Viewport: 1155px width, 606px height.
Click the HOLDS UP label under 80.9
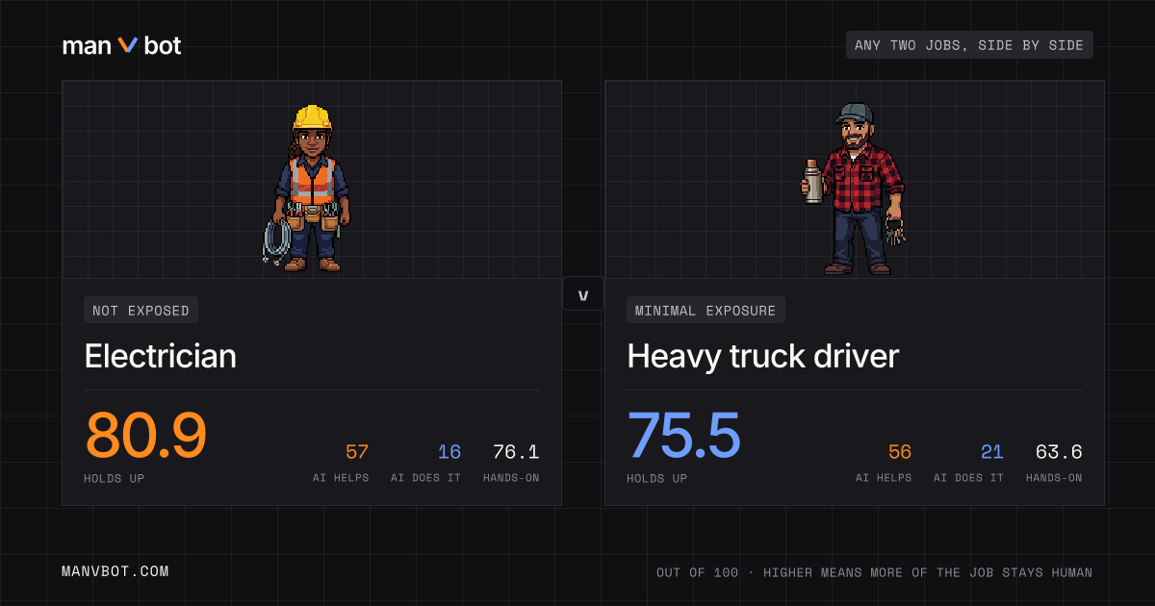pyautogui.click(x=115, y=478)
